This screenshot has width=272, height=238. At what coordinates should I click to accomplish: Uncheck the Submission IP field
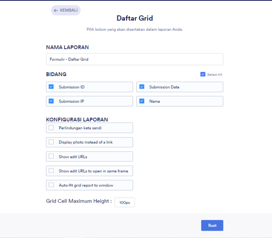click(x=51, y=101)
